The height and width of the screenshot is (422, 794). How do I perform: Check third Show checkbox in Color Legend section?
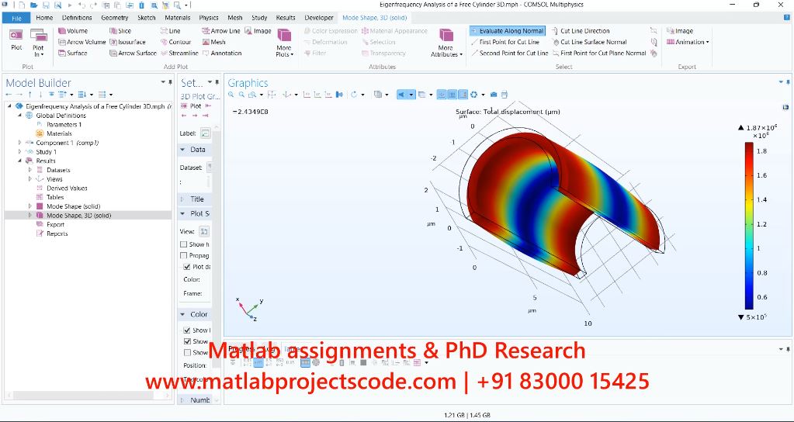click(187, 352)
